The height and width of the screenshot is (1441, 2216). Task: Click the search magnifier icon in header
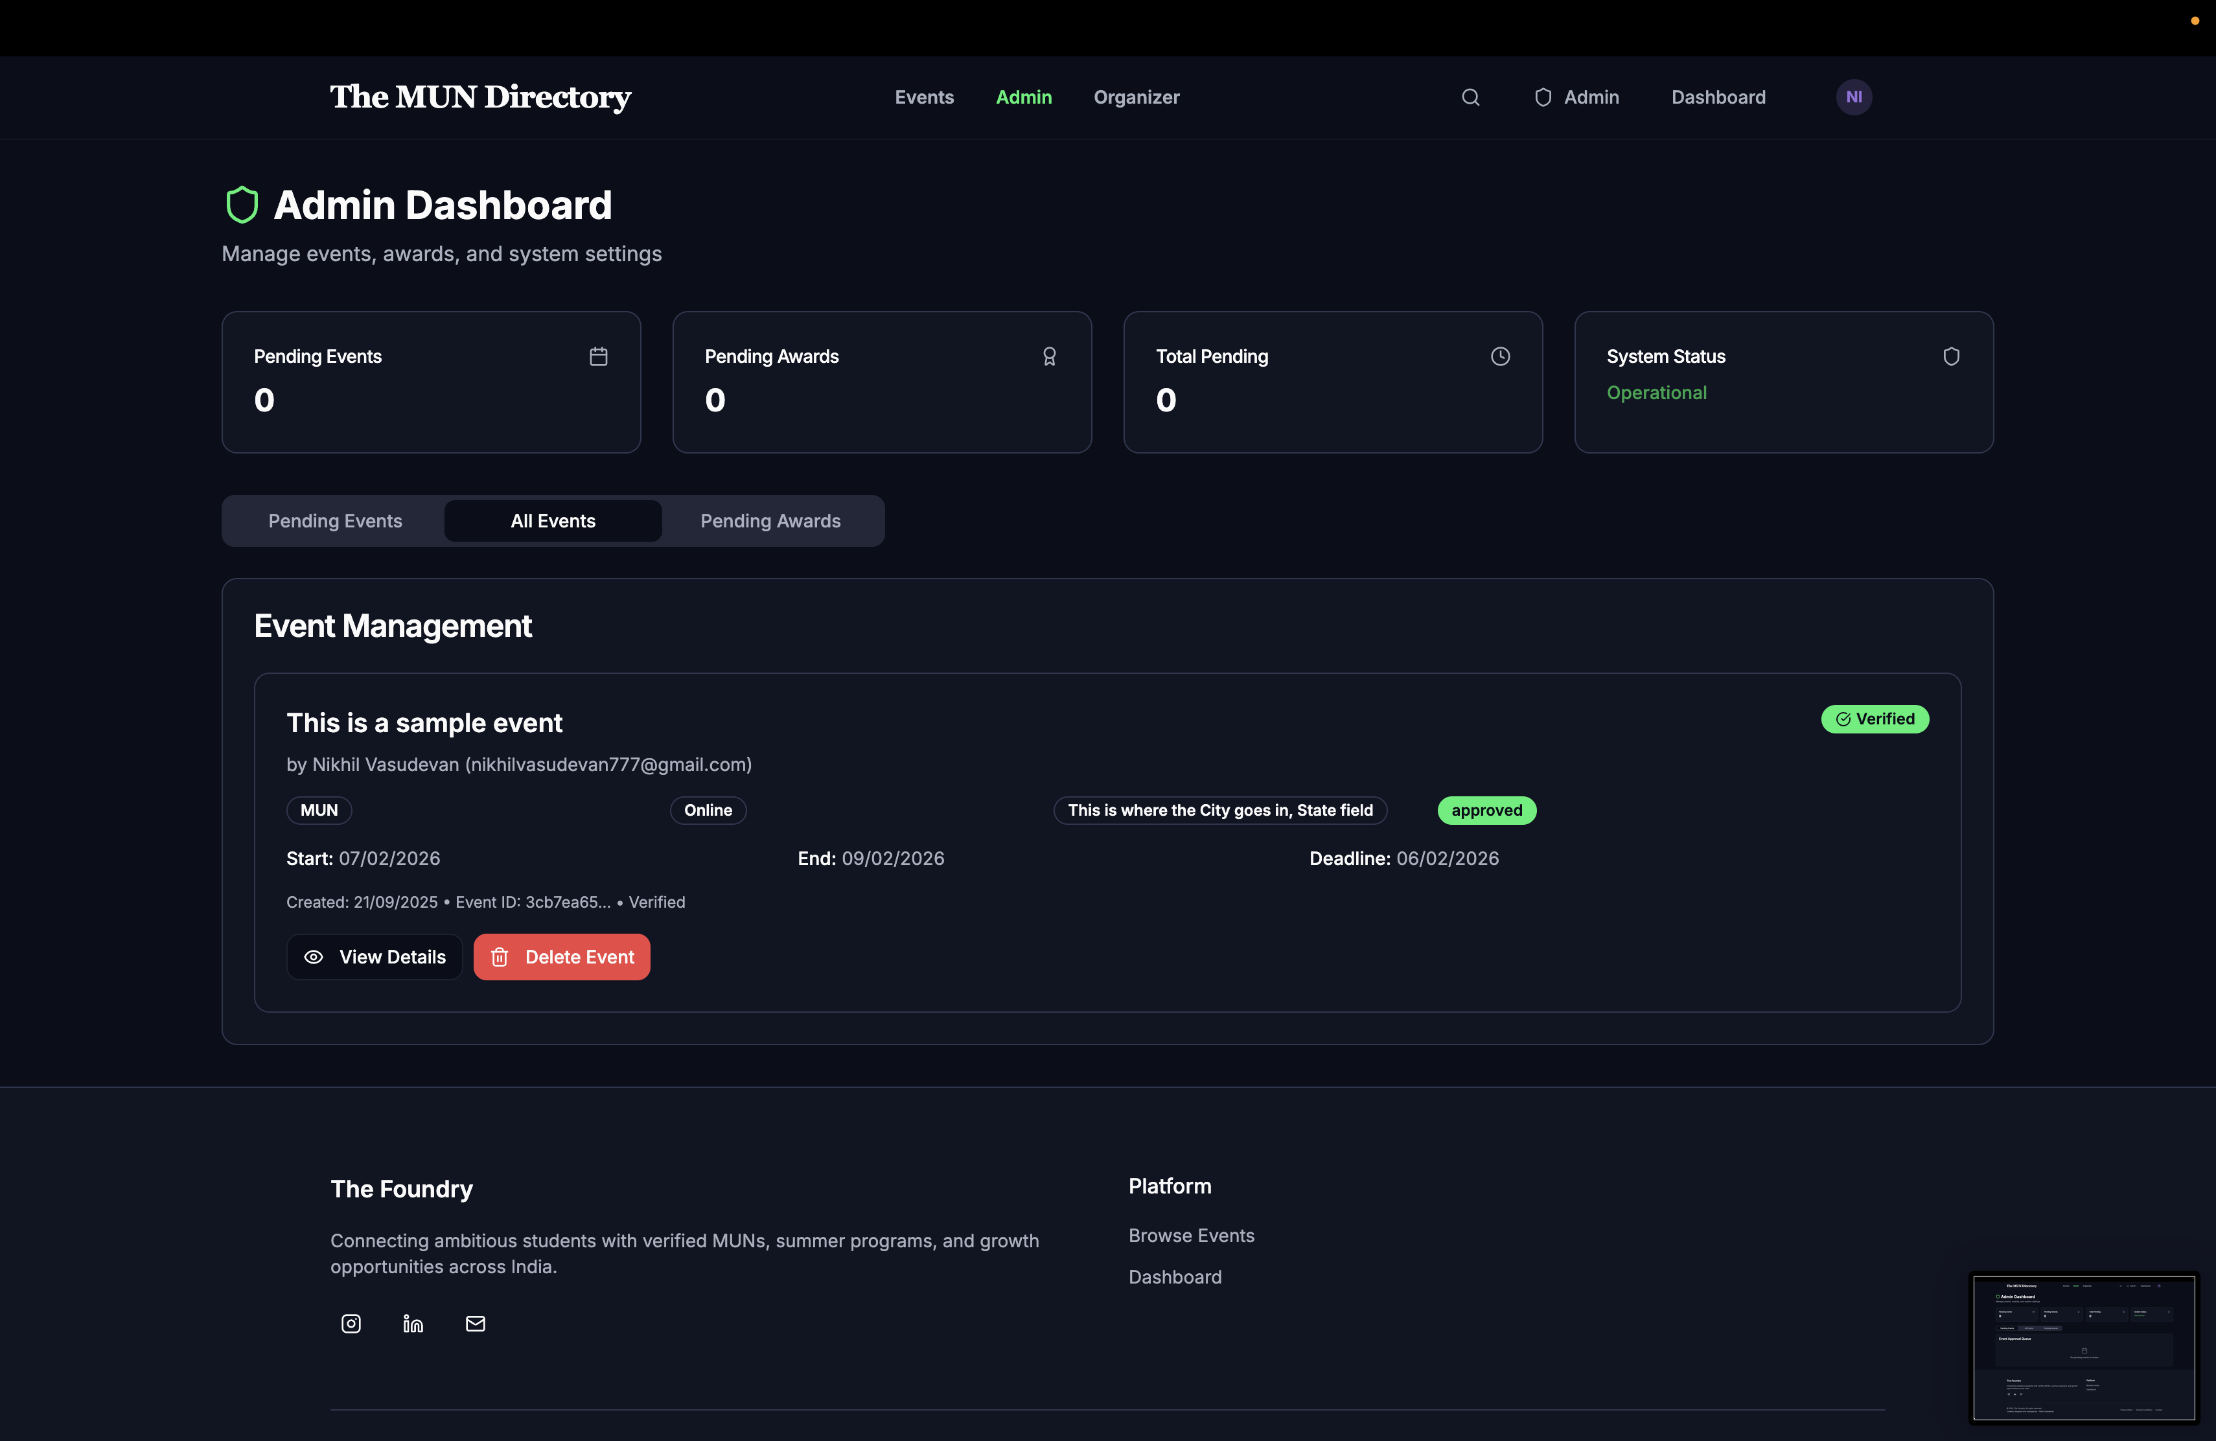coord(1470,98)
